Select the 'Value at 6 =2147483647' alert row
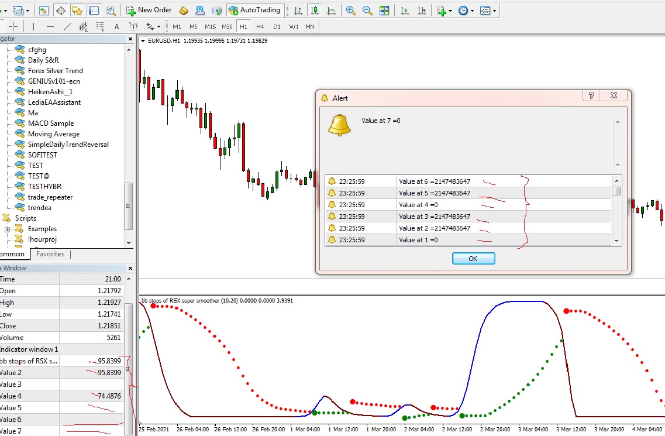 point(468,181)
